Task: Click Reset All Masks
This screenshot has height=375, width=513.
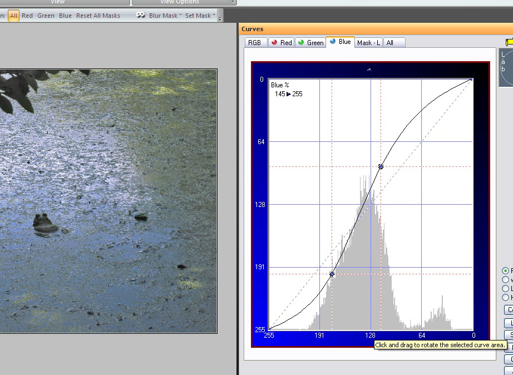Action: click(x=98, y=16)
